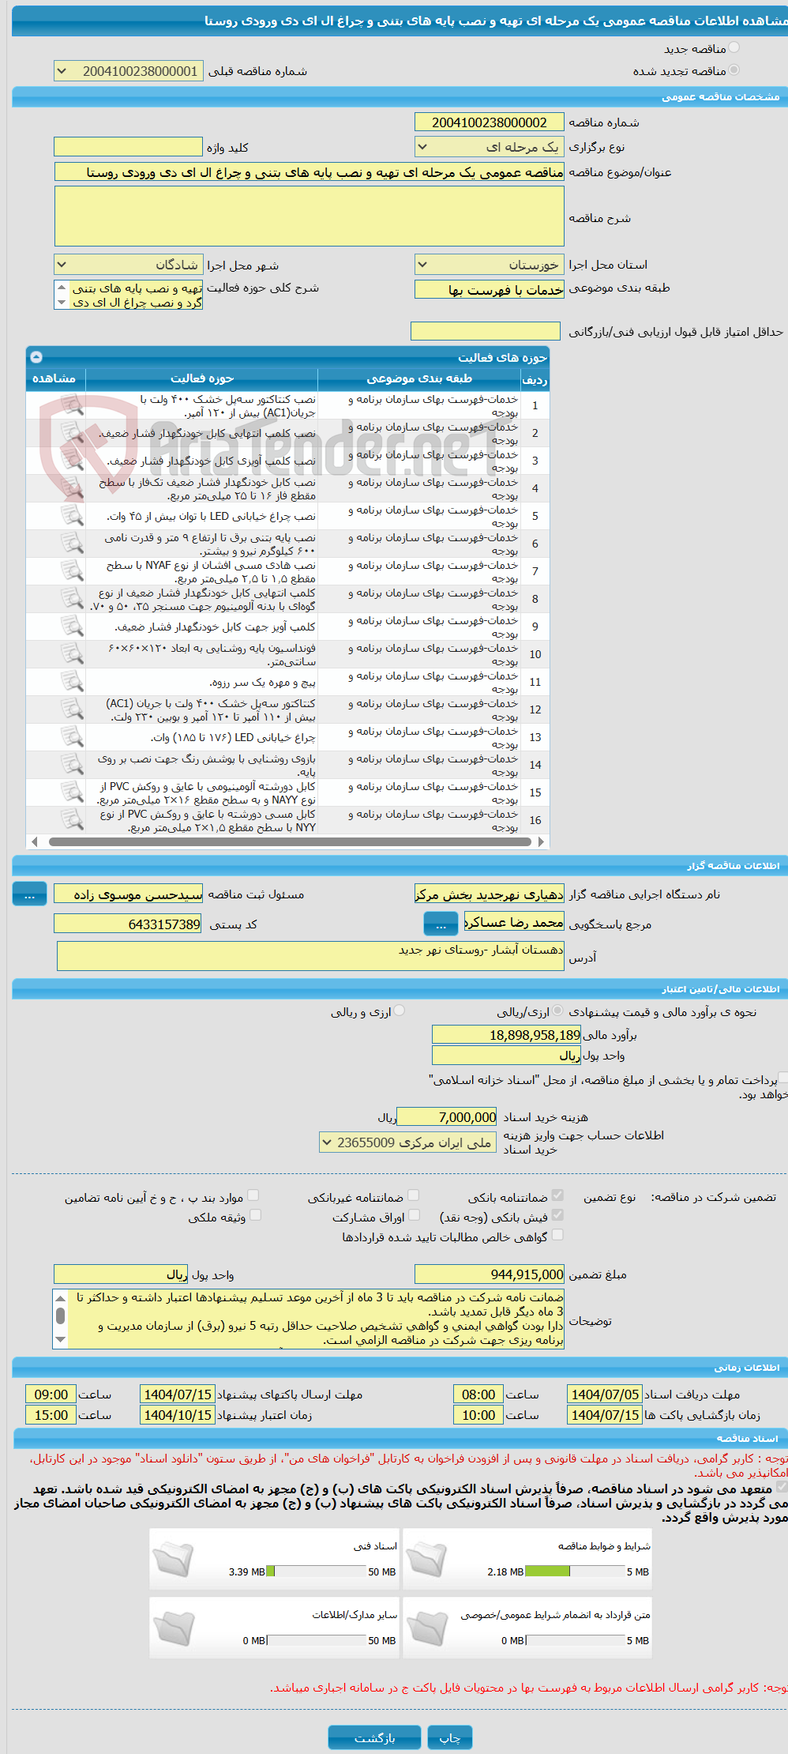Open view icon for activity row 11

click(x=72, y=682)
